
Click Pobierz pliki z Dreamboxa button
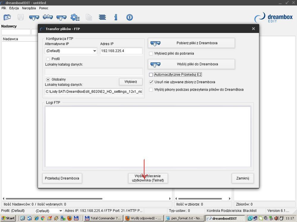[191, 43]
